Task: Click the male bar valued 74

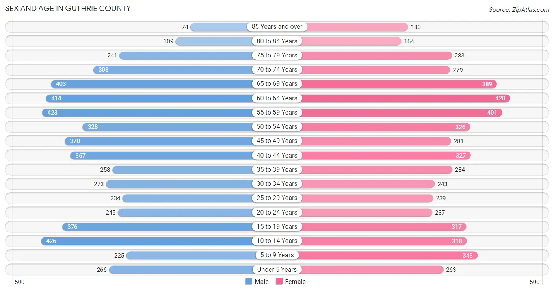Action: click(x=221, y=27)
